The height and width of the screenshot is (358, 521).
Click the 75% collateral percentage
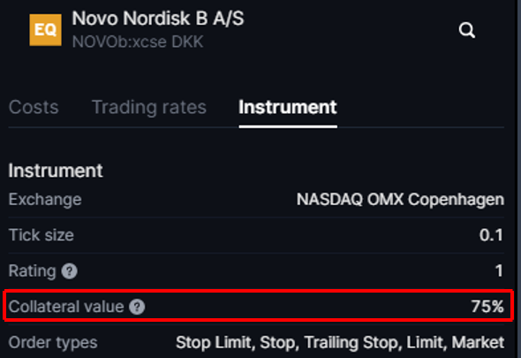pyautogui.click(x=487, y=307)
